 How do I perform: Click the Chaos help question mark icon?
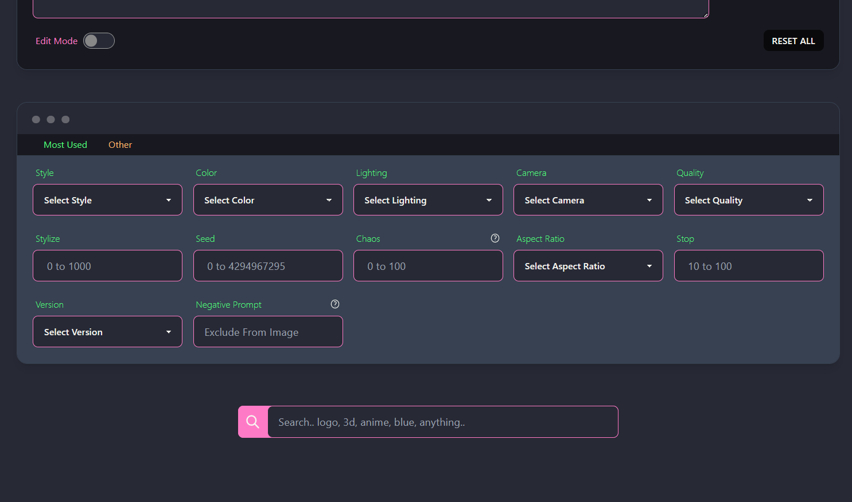(495, 238)
